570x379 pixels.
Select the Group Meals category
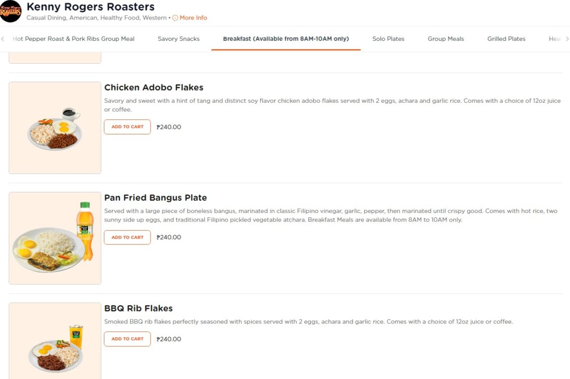pos(446,39)
